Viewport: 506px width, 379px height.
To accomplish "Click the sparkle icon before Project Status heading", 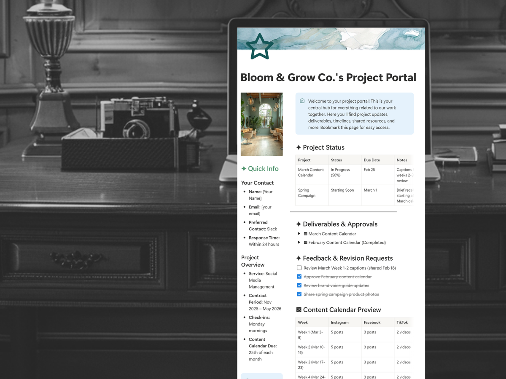I will point(299,147).
